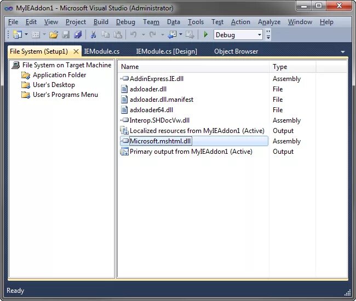The image size is (356, 301).
Task: Start debugging with the green play icon
Action: tap(206, 34)
